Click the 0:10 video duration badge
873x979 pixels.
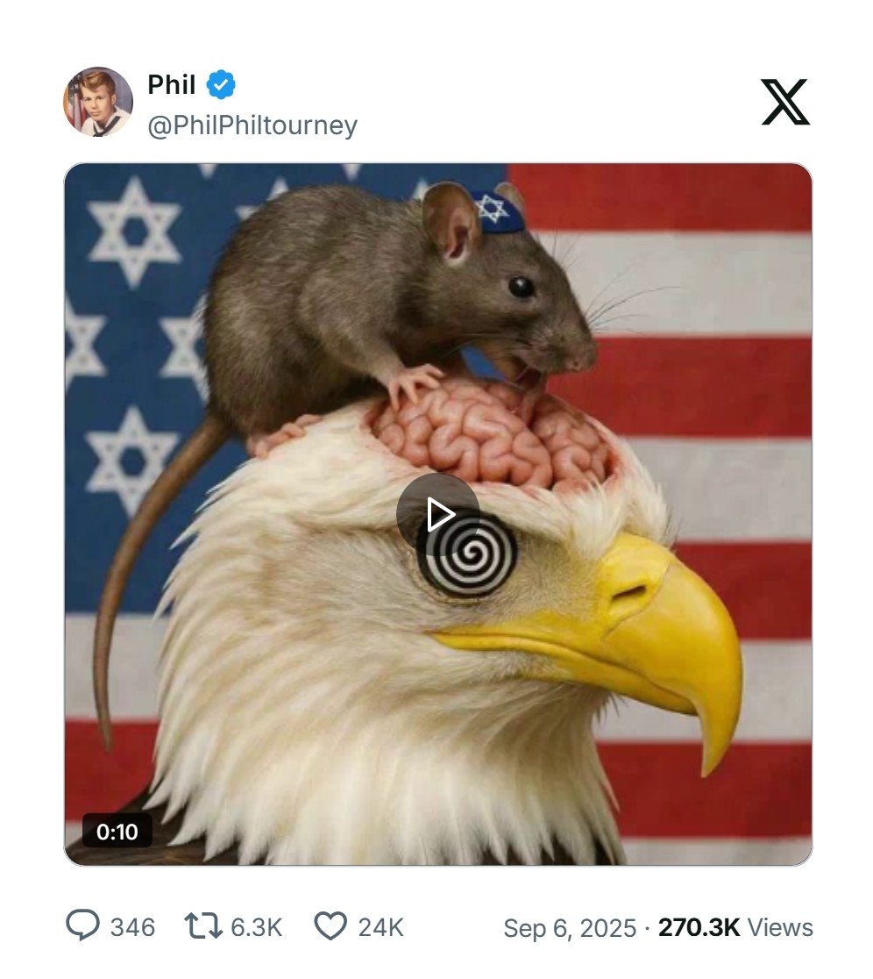(x=117, y=832)
